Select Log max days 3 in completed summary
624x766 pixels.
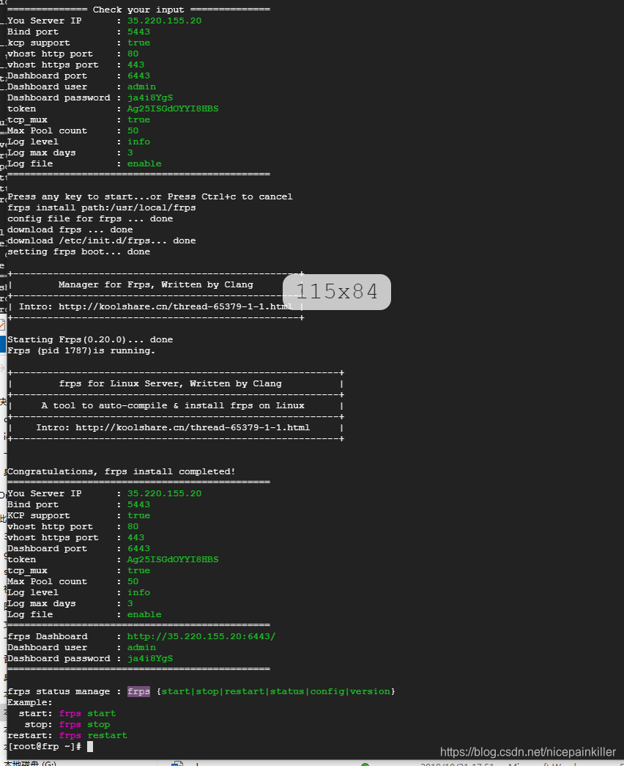130,603
